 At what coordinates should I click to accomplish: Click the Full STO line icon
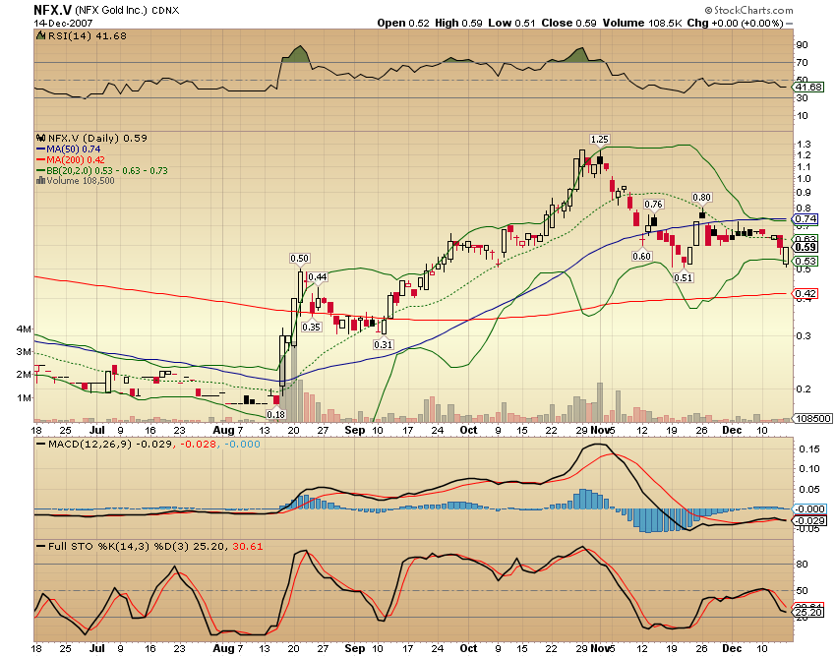(41, 545)
